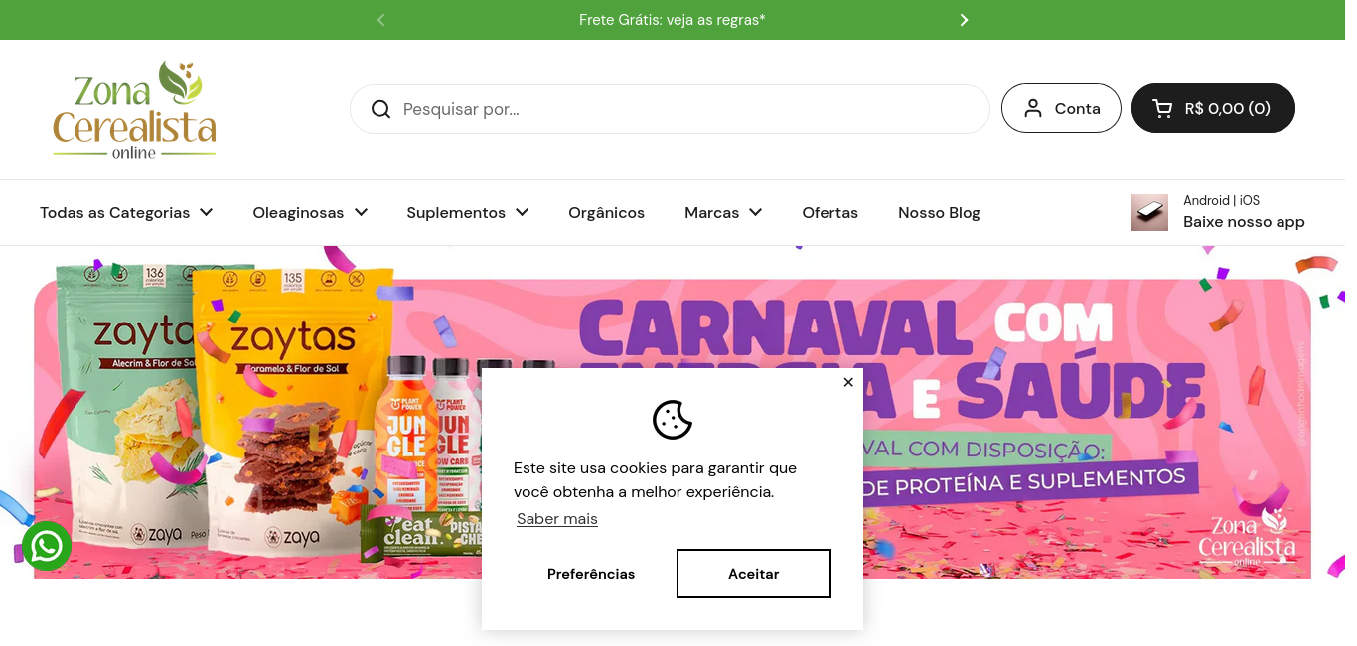1357x646 pixels.
Task: Expand the Suplementos menu
Action: click(468, 212)
